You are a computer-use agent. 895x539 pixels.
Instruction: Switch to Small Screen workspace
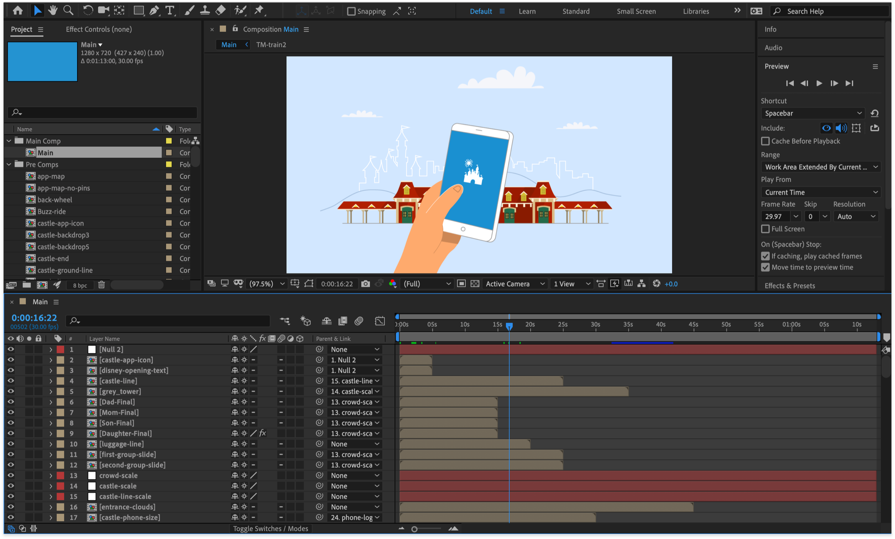[x=636, y=11]
